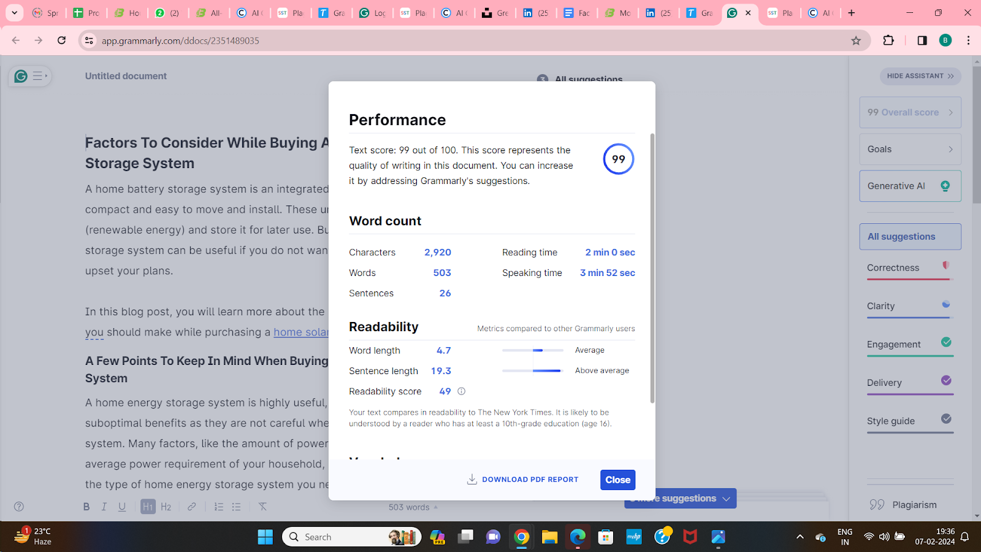Click the Correctness red shield icon
Image resolution: width=981 pixels, height=552 pixels.
click(946, 266)
